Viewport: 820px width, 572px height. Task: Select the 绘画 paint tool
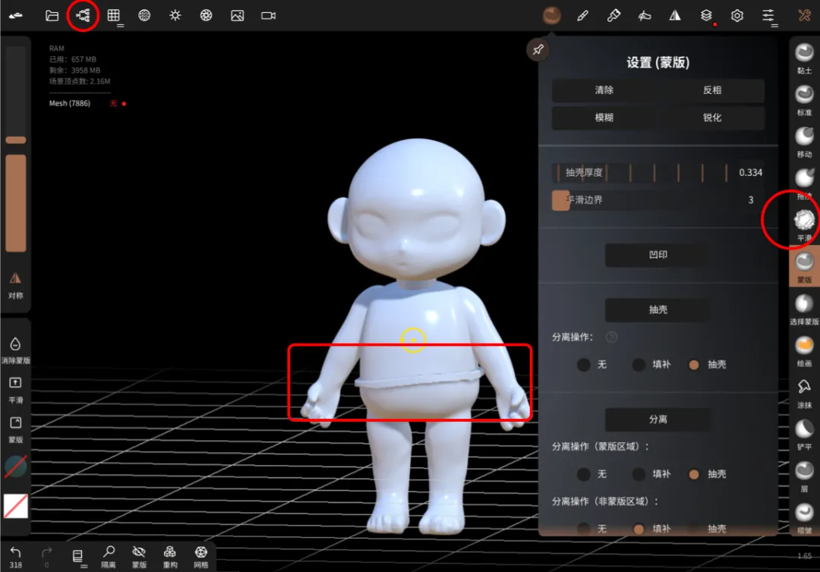click(804, 351)
